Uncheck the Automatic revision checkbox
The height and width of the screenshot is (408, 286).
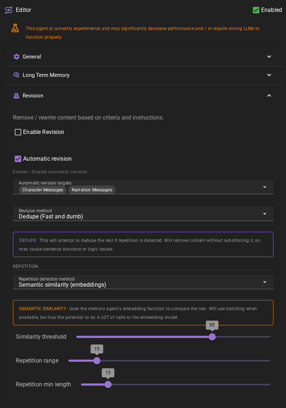[x=18, y=159]
